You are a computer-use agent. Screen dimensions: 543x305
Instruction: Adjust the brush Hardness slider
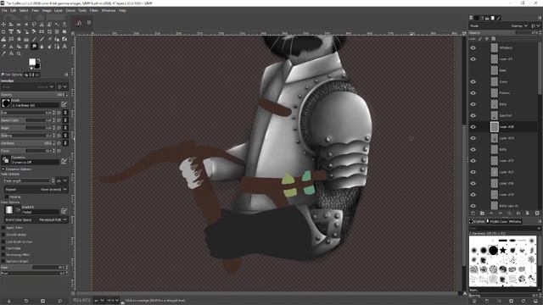tap(27, 143)
